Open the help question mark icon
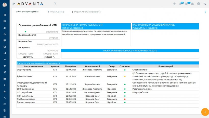209x118 pixels. point(199,4)
